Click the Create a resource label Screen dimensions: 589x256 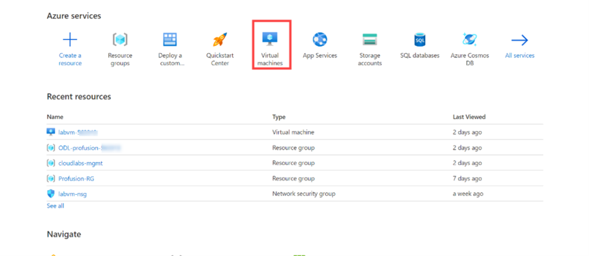[x=70, y=59]
